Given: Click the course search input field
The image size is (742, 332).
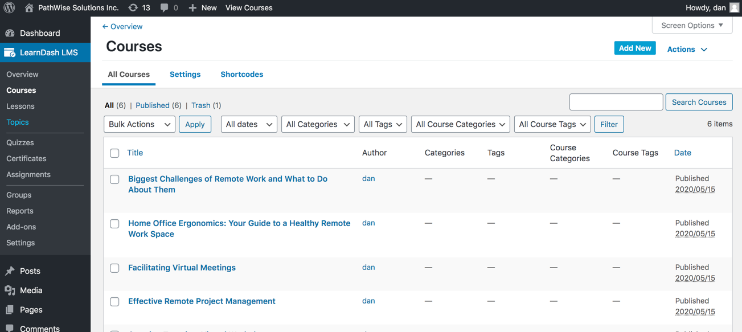Looking at the screenshot, I should tap(616, 102).
